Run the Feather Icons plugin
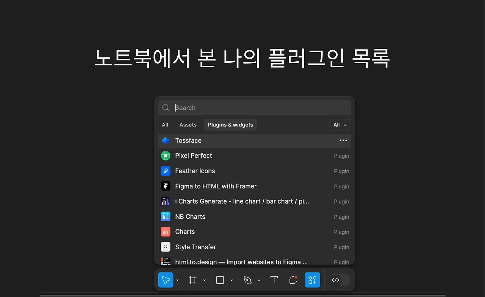Viewport: 485px width, 297px height. 255,171
